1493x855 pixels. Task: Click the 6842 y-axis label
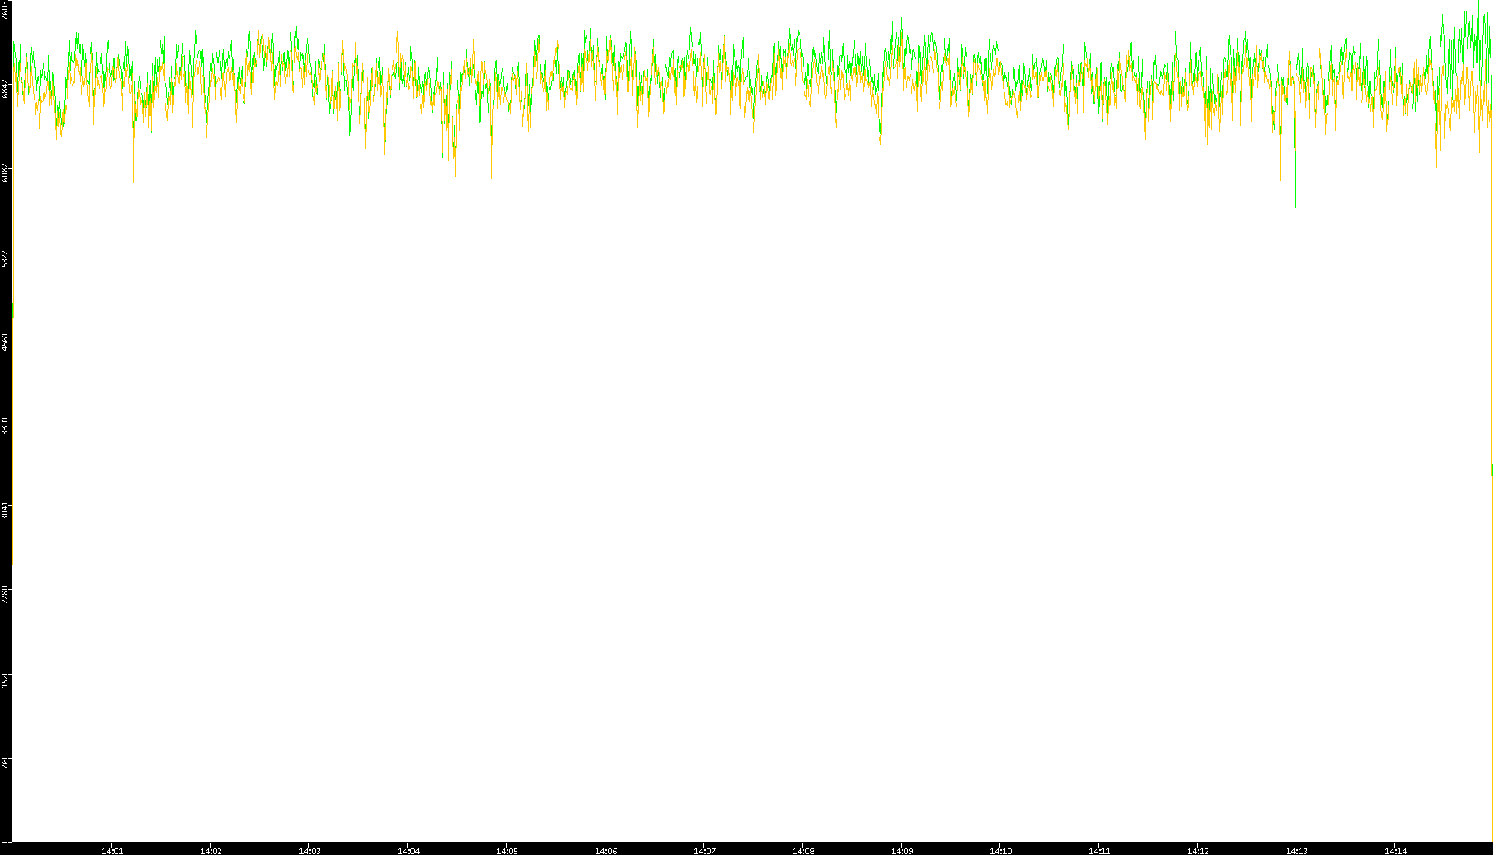(5, 89)
